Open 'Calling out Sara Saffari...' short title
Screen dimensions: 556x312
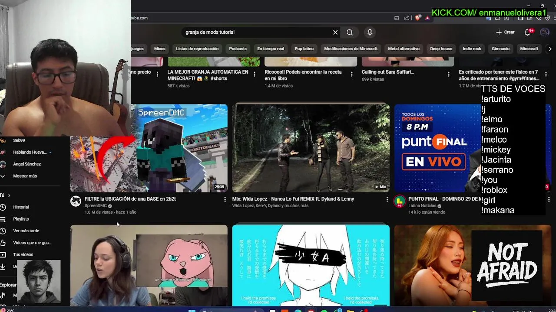pyautogui.click(x=388, y=72)
